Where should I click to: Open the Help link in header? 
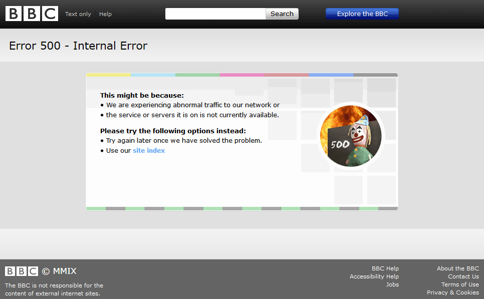(x=105, y=14)
